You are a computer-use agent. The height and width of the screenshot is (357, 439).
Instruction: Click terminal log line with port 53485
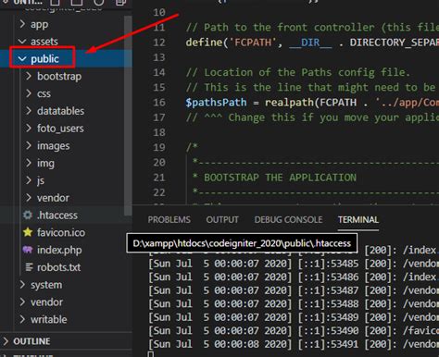294,264
